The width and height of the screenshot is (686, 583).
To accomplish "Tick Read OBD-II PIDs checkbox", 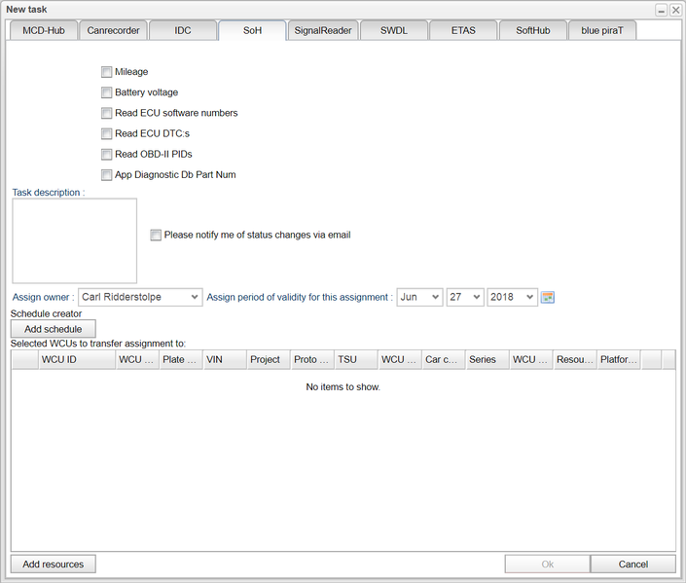I will (107, 154).
